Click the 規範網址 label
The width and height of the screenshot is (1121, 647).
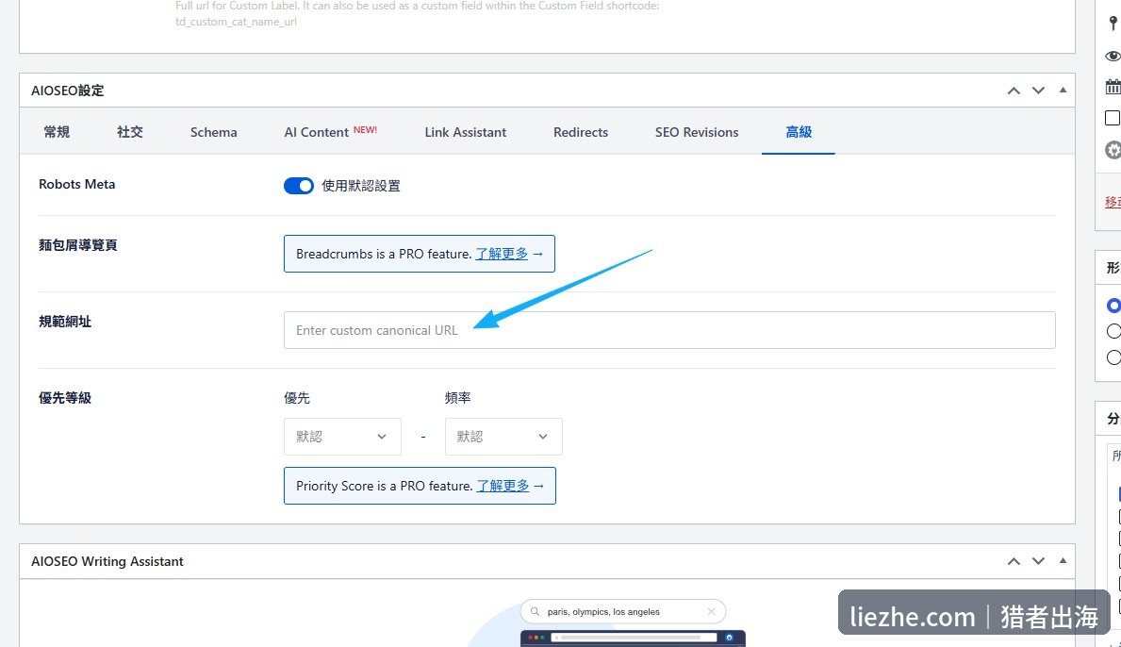(x=65, y=322)
